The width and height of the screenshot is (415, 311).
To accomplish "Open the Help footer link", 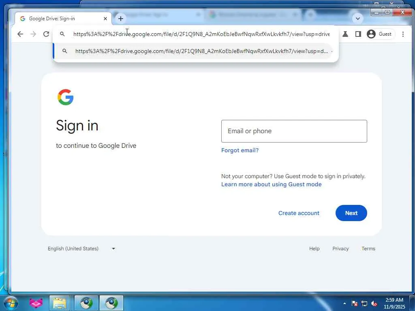I will click(314, 249).
